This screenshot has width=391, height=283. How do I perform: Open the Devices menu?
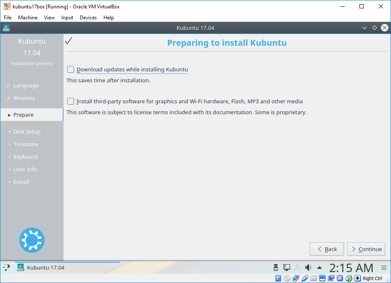point(88,18)
